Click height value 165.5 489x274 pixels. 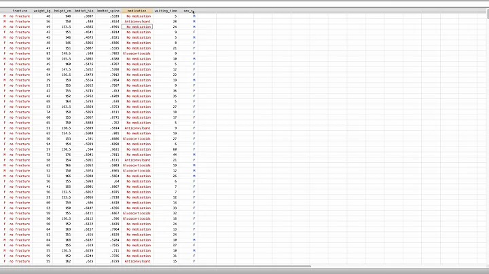pos(66,59)
